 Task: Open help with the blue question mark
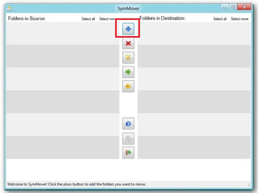coord(128,124)
